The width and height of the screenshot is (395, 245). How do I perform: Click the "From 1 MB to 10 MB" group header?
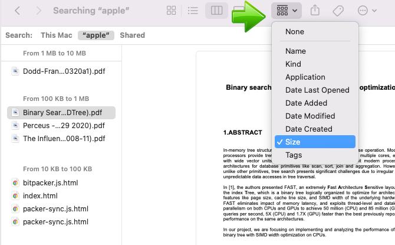pyautogui.click(x=54, y=53)
